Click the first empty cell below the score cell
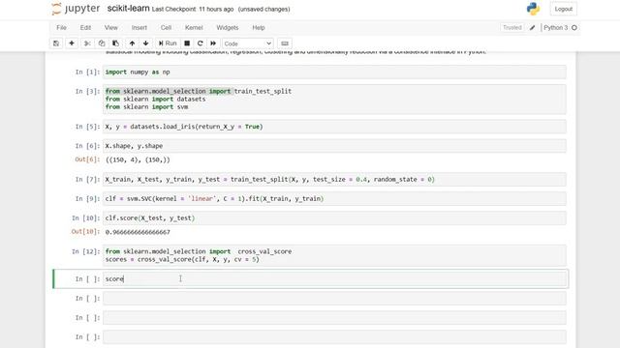The image size is (620, 348). (x=334, y=299)
